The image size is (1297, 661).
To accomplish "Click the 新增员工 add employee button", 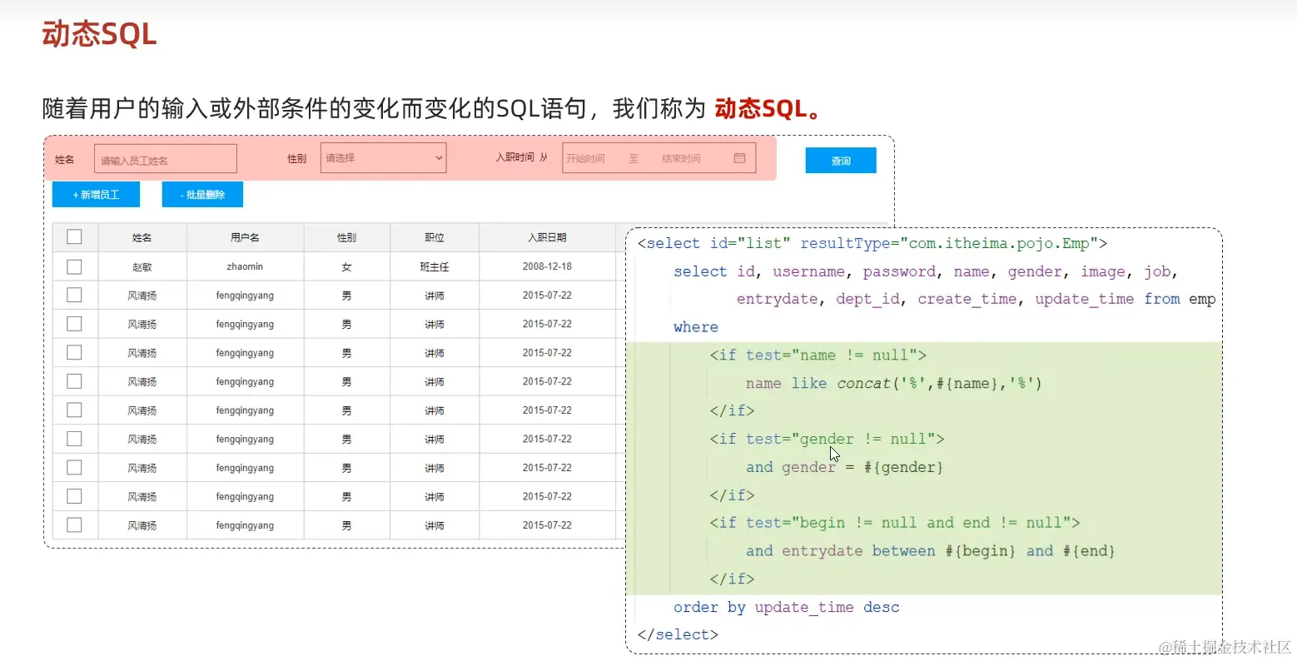I will (96, 195).
